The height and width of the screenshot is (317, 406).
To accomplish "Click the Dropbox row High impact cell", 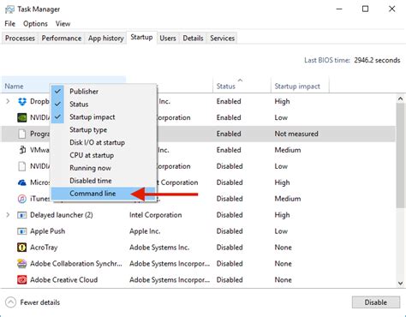I will [x=282, y=101].
